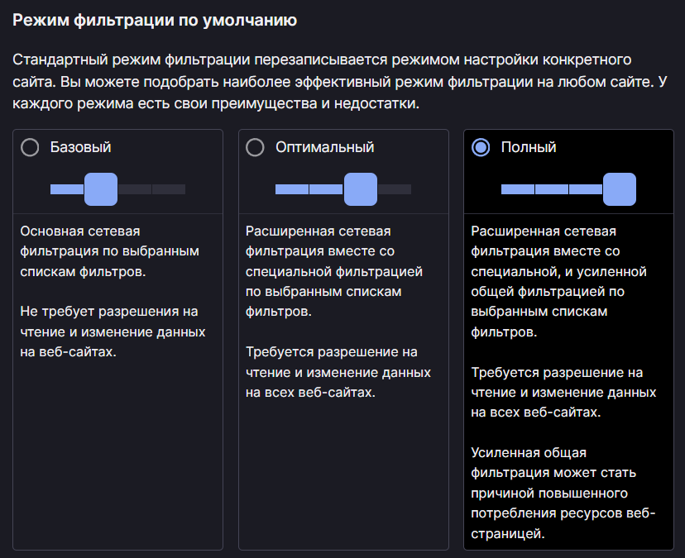The height and width of the screenshot is (558, 685).
Task: Click the selected Полный radio button
Action: [x=481, y=147]
